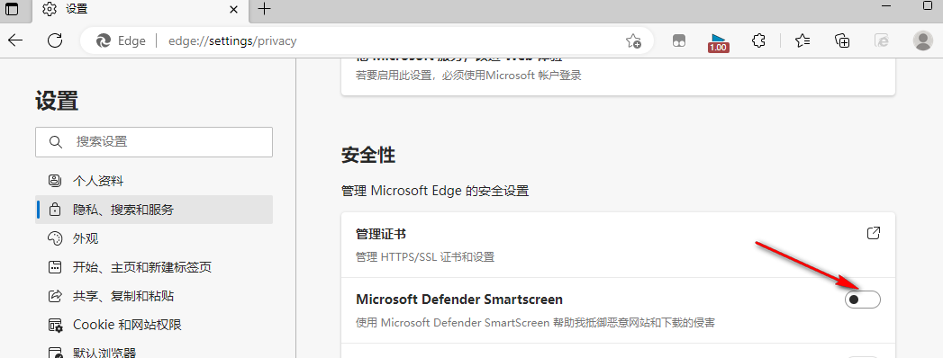Viewport: 943px width, 358px height.
Task: Reload the page with the refresh icon
Action: pyautogui.click(x=55, y=40)
